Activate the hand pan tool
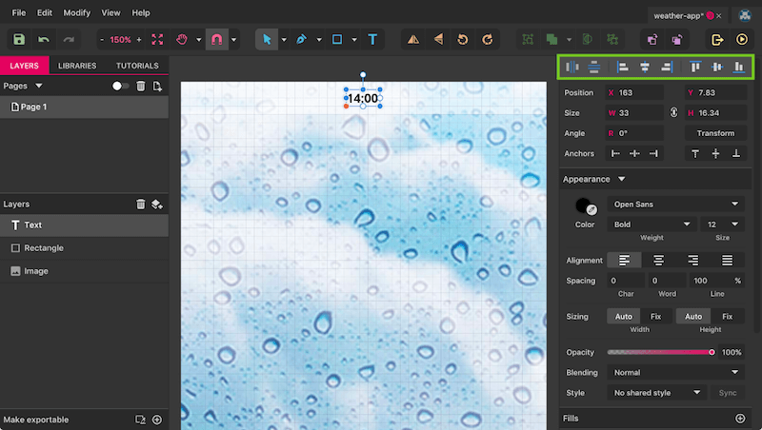Viewport: 762px width, 430px height. pos(182,39)
